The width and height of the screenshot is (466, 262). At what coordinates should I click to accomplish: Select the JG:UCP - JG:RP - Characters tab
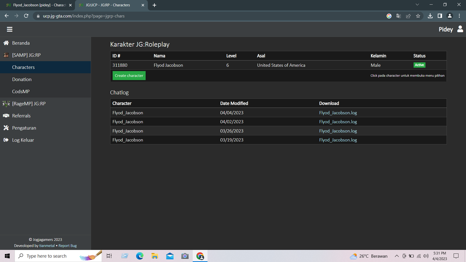coord(111,5)
